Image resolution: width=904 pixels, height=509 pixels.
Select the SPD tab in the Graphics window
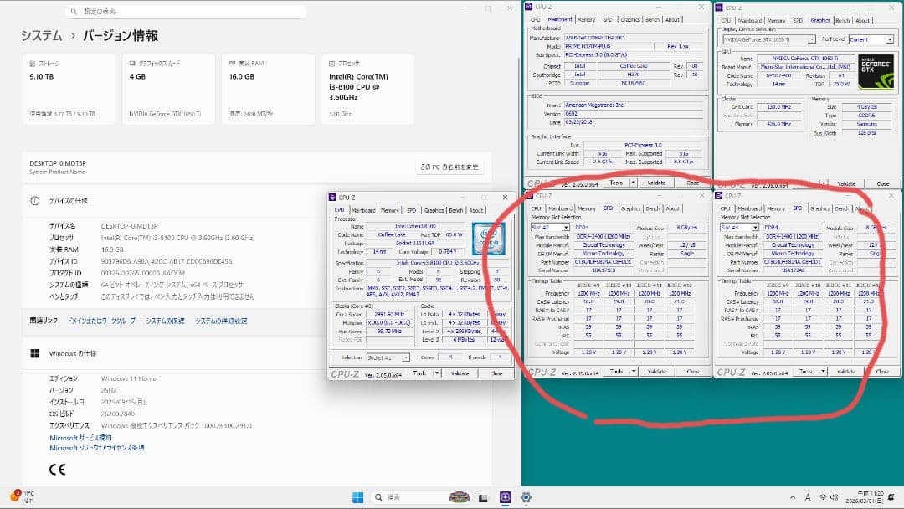[x=798, y=21]
